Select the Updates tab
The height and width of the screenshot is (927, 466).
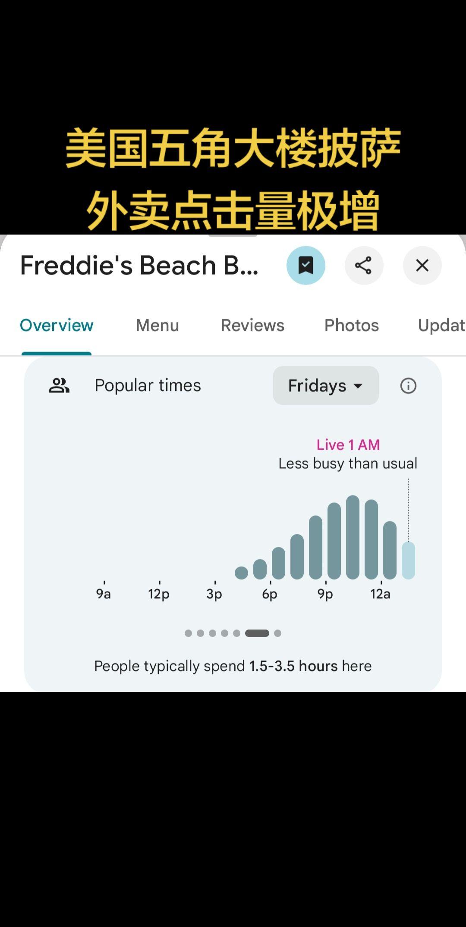[x=441, y=325]
